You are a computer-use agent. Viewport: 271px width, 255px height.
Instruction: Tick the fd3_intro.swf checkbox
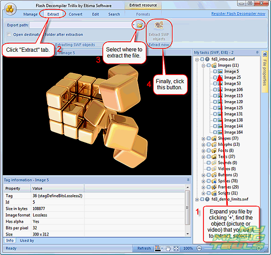[202, 59]
